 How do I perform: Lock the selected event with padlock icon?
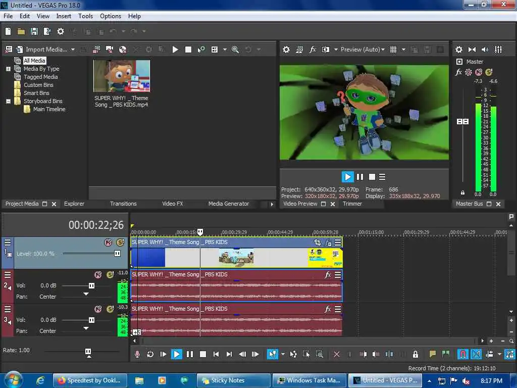416,354
